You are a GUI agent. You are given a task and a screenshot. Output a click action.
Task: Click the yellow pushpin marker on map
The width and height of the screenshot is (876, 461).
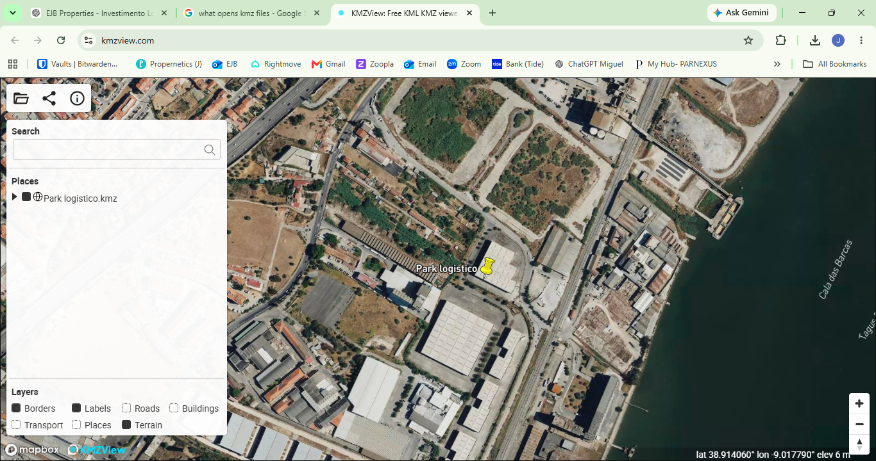point(487,267)
